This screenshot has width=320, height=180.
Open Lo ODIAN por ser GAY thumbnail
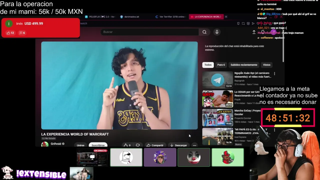[x=217, y=99]
